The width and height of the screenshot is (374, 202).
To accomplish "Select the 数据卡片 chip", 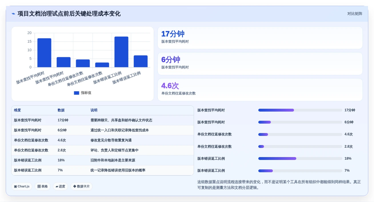I will [81, 187].
